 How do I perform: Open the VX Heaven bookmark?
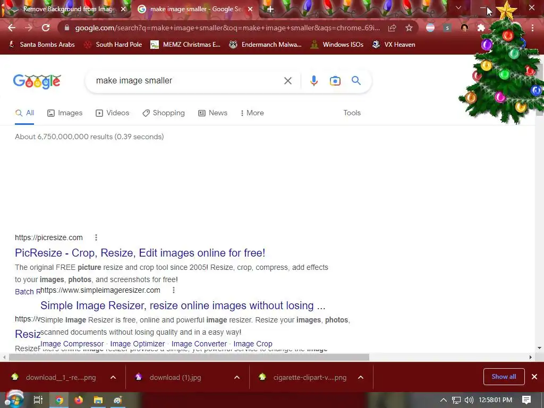[394, 45]
